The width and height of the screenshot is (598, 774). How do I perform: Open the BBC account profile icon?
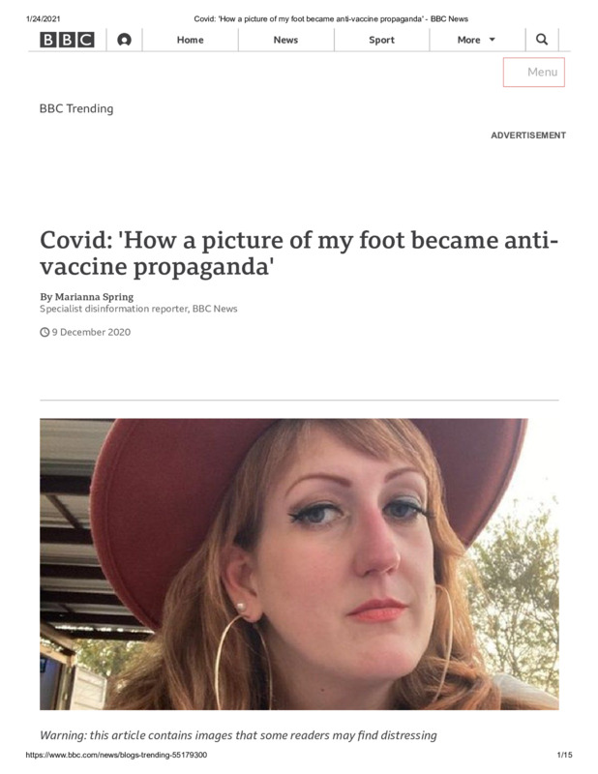coord(124,40)
